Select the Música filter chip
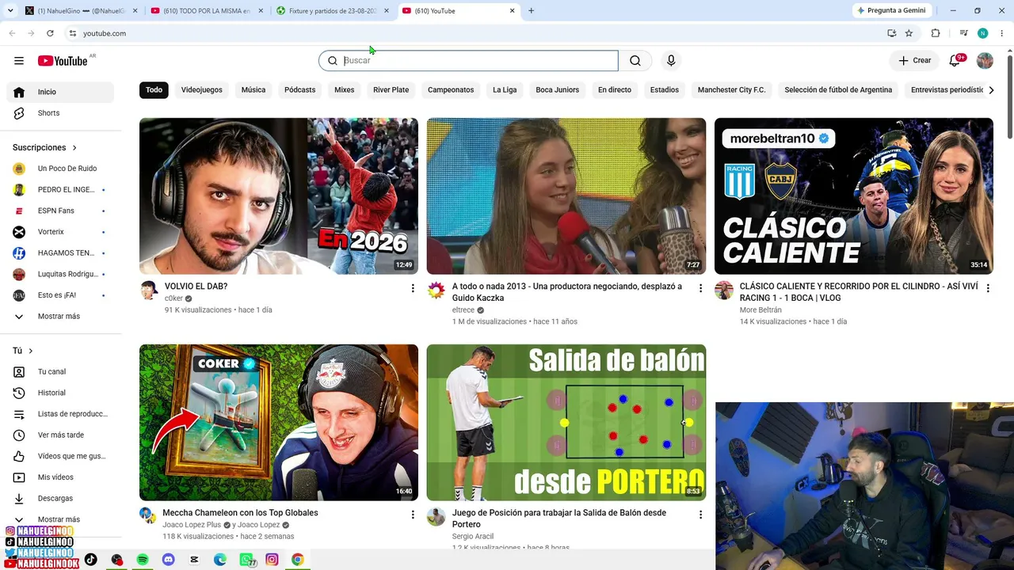This screenshot has height=570, width=1014. [253, 90]
